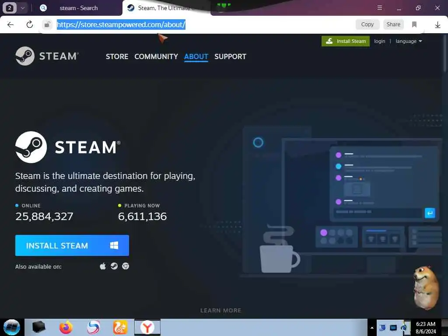This screenshot has width=448, height=336.
Task: Click the hamster desktop pet
Action: click(426, 287)
